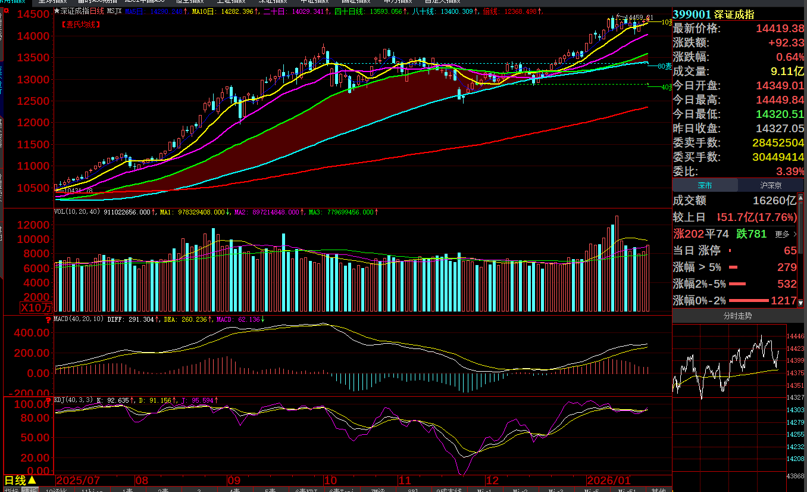Expand 更多 for advance/decline details
This screenshot has height=492, width=807.
pos(785,234)
